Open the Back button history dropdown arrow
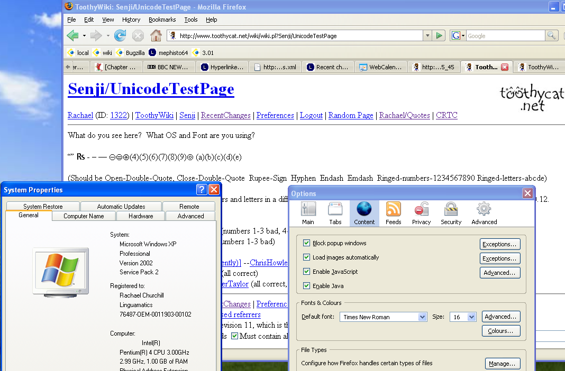 84,35
